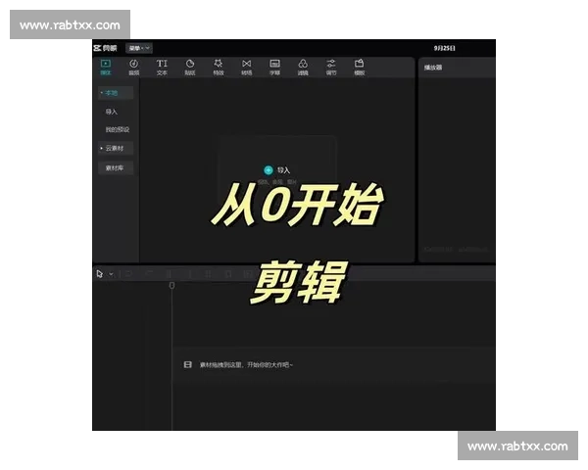
Task: Click the 剪映 app logo
Action: tap(106, 48)
